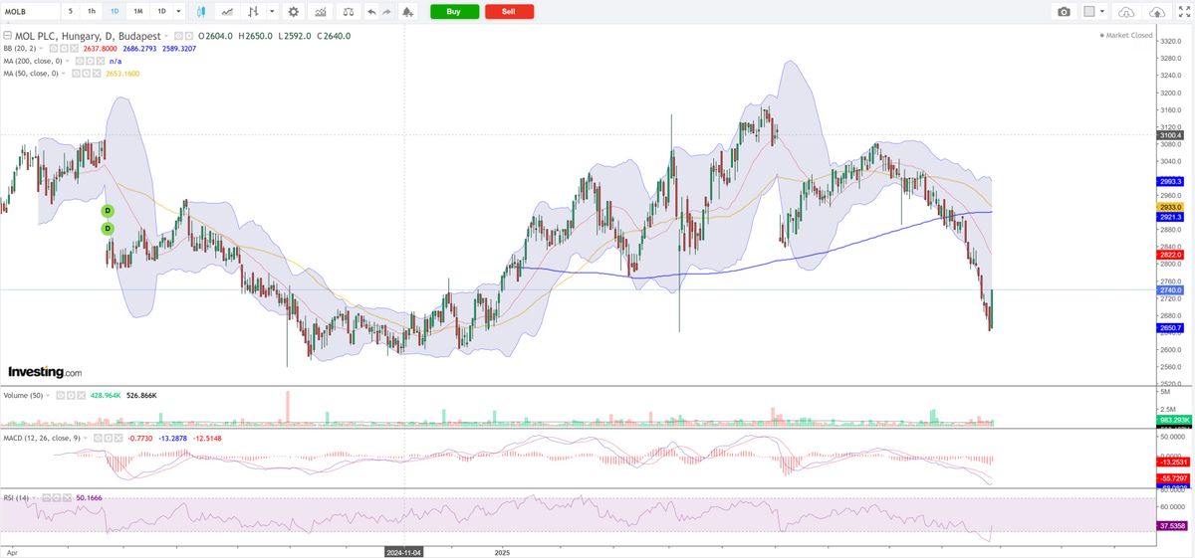
Task: Enter fullscreen mode with arrows icon
Action: coord(1182,12)
